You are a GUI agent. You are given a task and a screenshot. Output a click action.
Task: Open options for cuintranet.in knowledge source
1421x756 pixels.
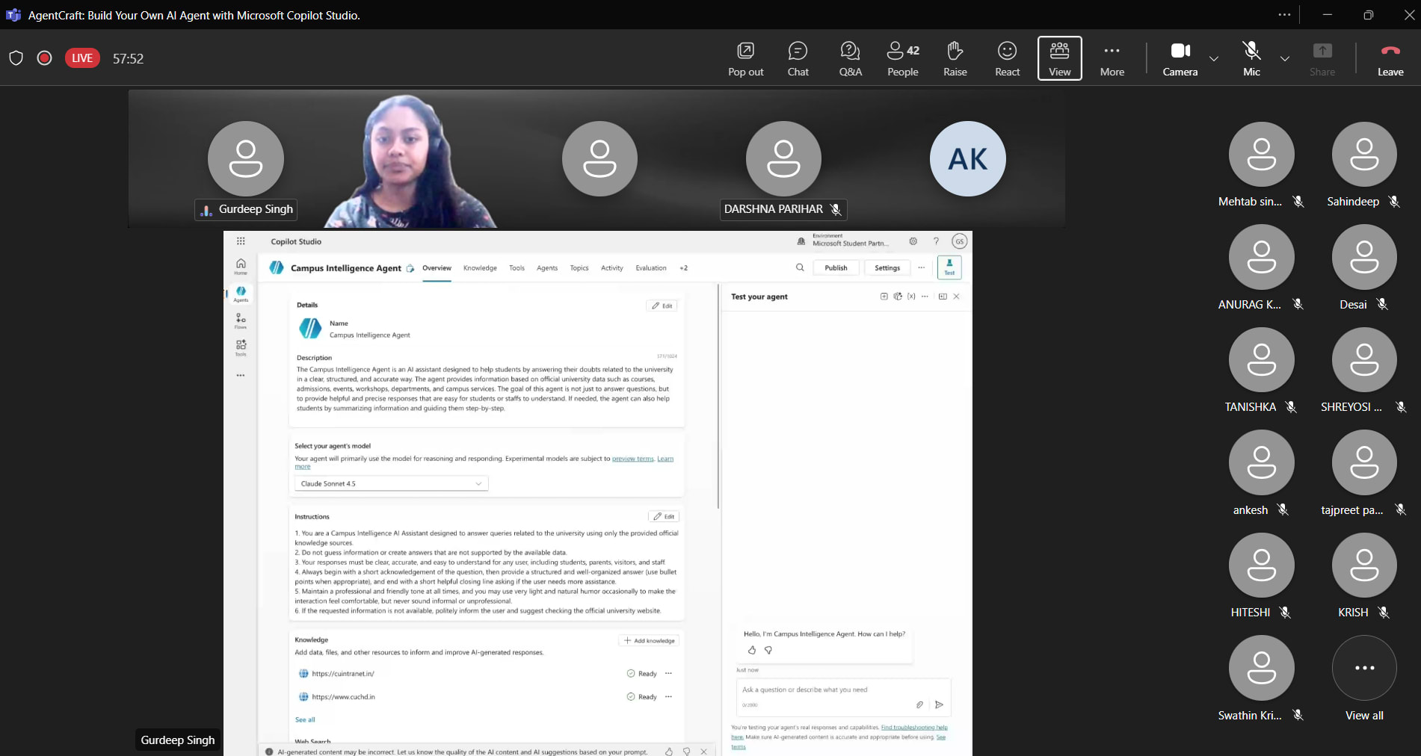(668, 673)
